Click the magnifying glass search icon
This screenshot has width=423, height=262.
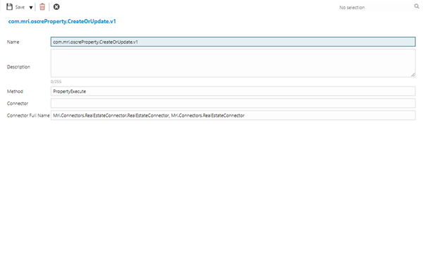(417, 6)
